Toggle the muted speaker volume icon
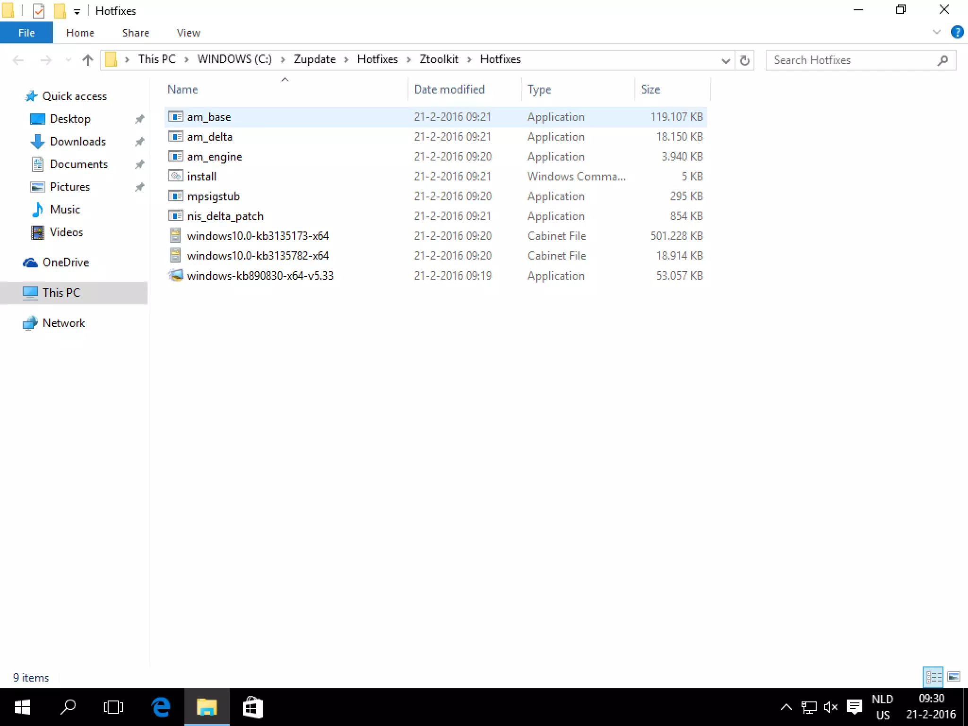Screen dimensions: 968x726 (x=830, y=707)
